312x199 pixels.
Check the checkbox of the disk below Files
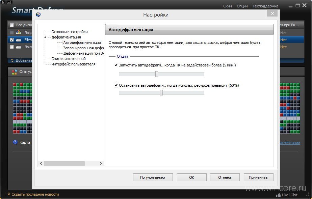[x=12, y=47]
